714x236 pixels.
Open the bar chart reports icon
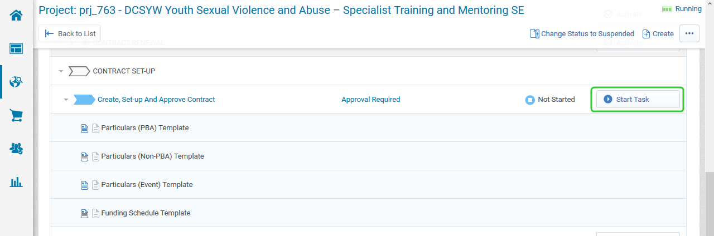coord(16,182)
